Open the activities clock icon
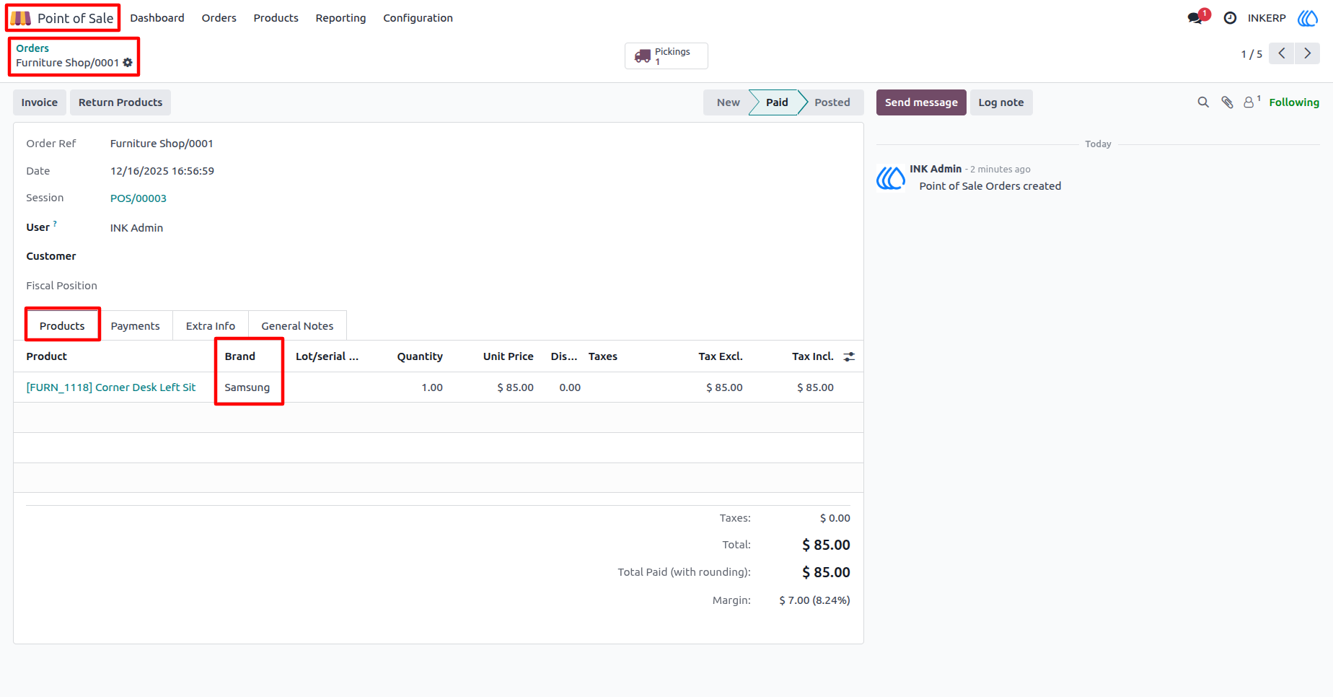This screenshot has width=1333, height=697. point(1231,18)
